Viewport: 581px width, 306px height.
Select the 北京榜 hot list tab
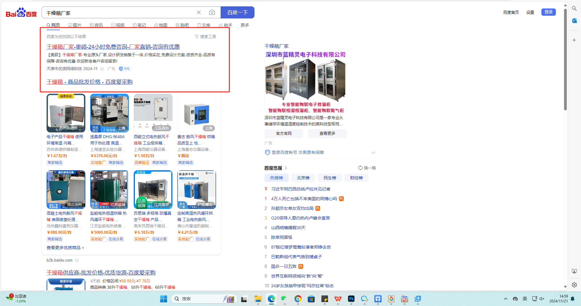pos(303,178)
